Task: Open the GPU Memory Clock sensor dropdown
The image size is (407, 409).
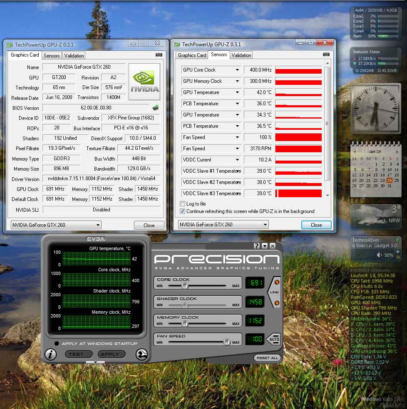Action: [237, 81]
